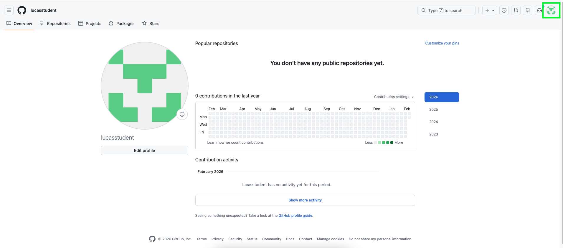Click the set status smiley icon
This screenshot has width=563, height=248.
point(182,114)
